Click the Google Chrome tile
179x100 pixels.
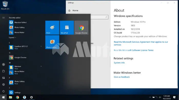(81, 28)
